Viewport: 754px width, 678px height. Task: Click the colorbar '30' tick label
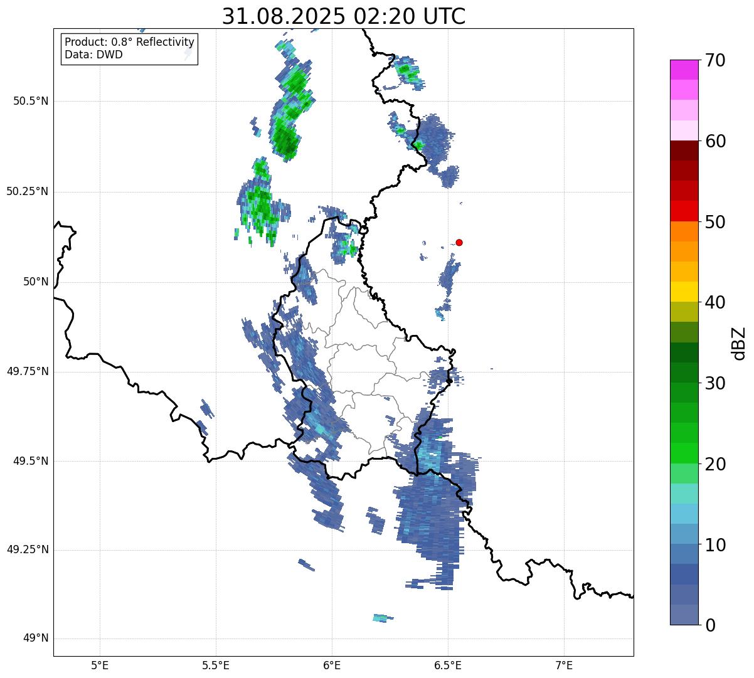(715, 383)
